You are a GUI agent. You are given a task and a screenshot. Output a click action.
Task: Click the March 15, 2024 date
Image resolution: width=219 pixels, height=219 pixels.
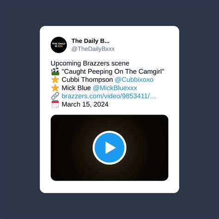click(x=85, y=104)
